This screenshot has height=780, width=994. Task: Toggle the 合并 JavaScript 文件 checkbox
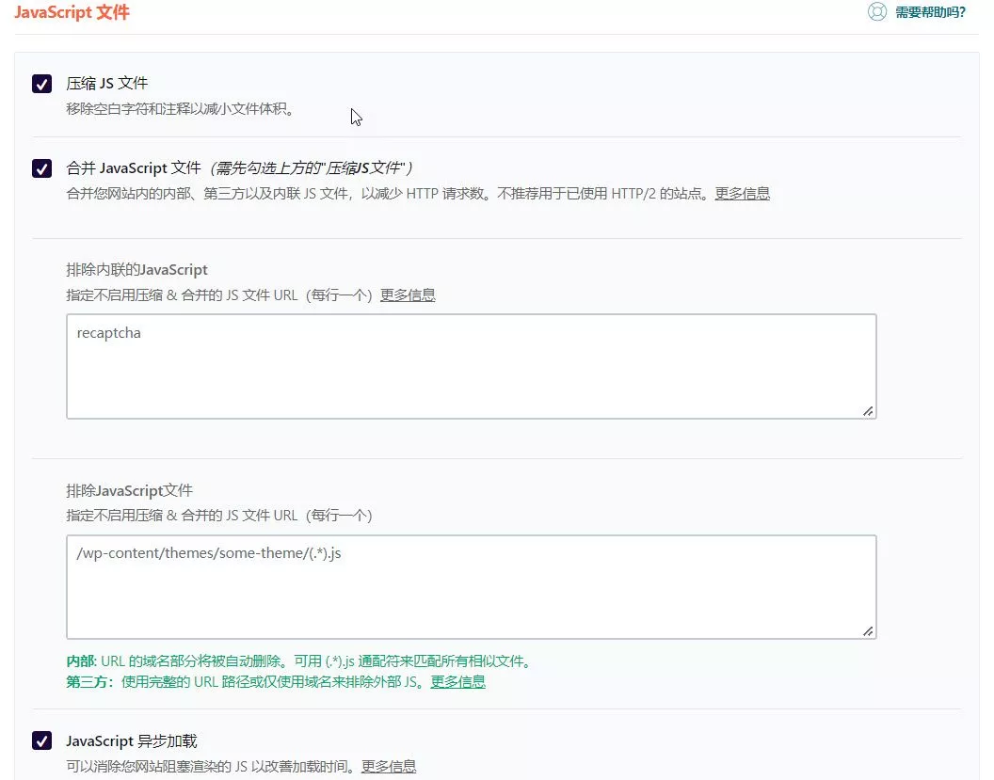pyautogui.click(x=41, y=168)
